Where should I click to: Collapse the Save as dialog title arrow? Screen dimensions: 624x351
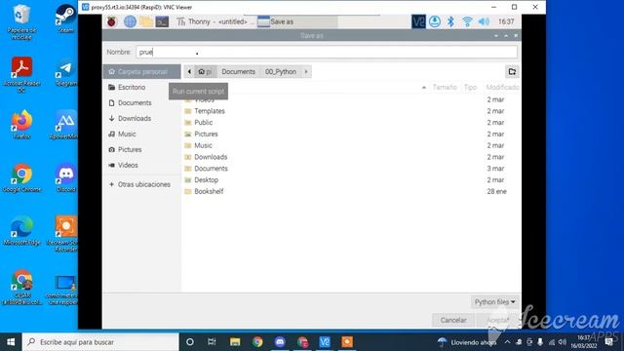click(x=496, y=36)
